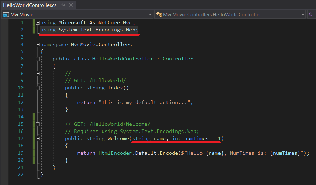Collapse the HelloWorldController class at line 6

[37, 59]
